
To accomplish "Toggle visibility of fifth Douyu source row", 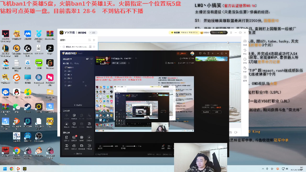I will click(83, 82).
